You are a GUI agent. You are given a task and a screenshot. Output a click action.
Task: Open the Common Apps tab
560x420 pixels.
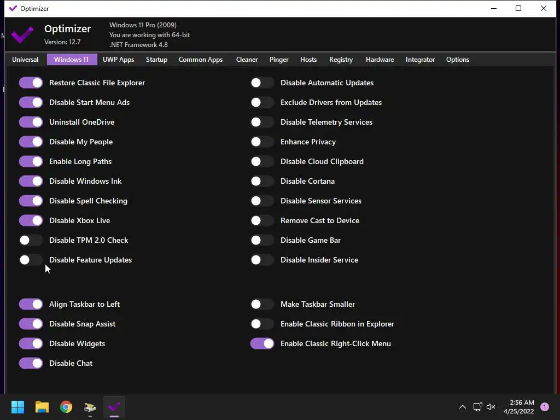(x=200, y=59)
